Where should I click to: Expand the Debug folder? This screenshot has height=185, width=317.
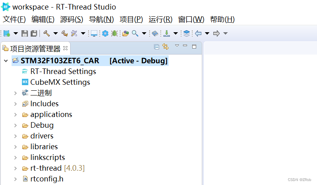click(x=16, y=125)
